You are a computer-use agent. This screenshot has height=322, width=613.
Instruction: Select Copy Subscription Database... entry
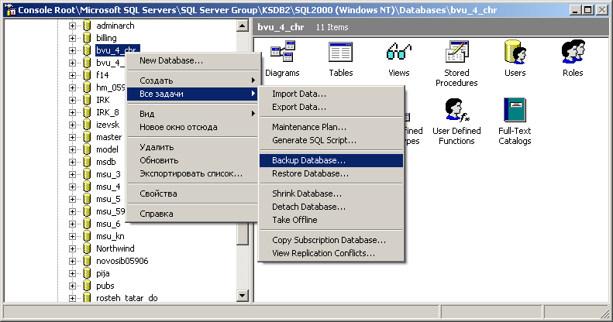331,240
